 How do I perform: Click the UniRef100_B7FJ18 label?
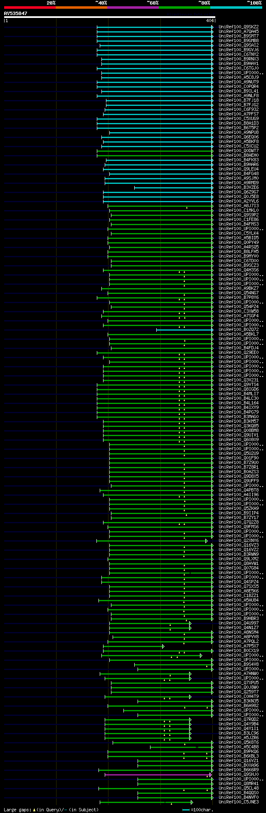click(239, 100)
